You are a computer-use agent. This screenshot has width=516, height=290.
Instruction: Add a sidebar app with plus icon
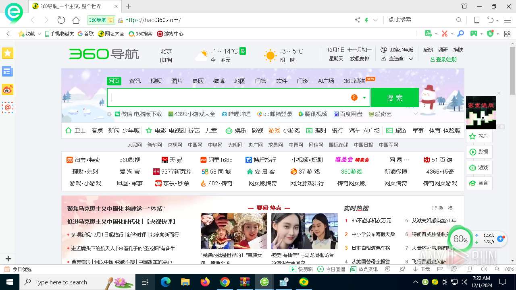point(8,259)
